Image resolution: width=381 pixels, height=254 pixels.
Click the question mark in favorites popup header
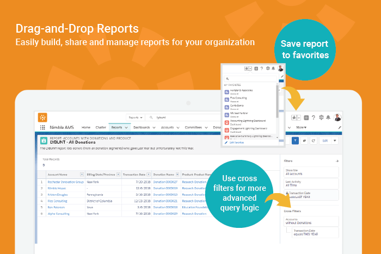pyautogui.click(x=262, y=69)
